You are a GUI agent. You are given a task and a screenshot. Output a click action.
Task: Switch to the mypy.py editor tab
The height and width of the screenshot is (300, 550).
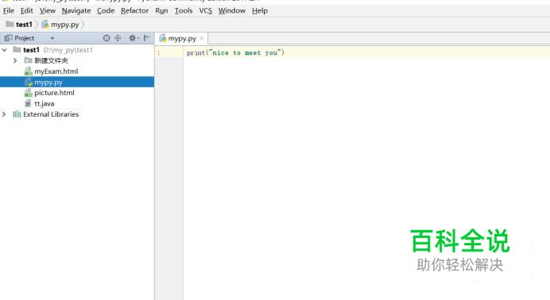182,39
